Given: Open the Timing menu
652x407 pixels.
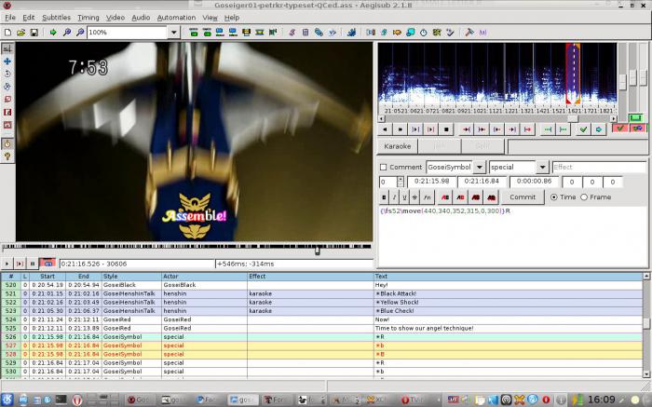Looking at the screenshot, I should coord(88,18).
